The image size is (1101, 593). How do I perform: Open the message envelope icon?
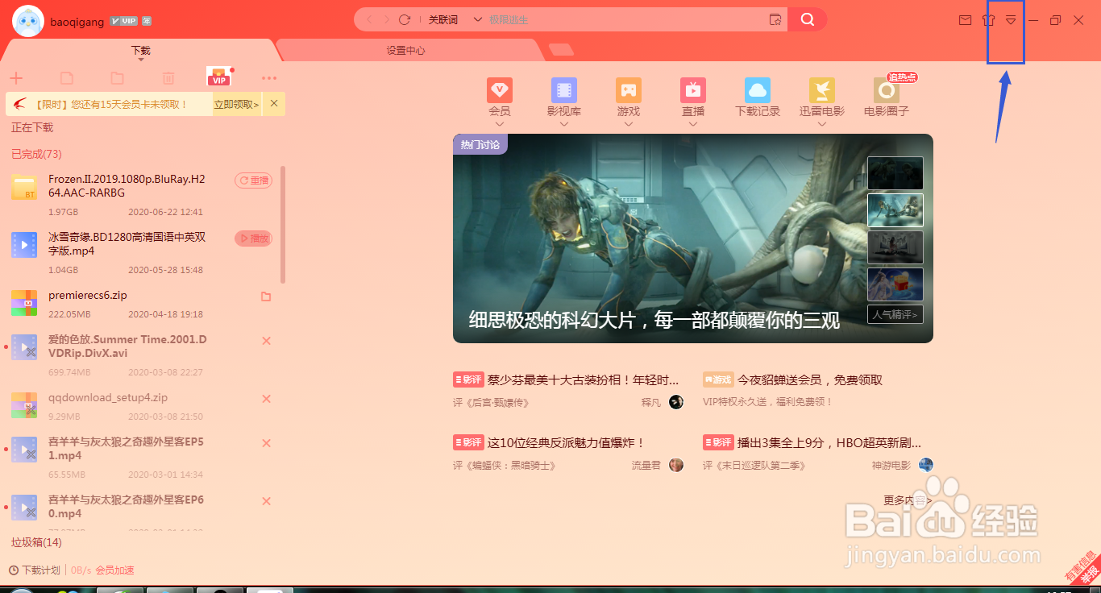965,20
